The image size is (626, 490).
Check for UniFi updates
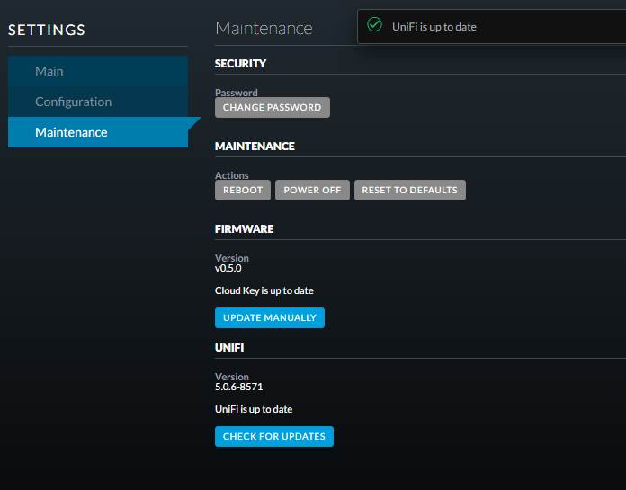[273, 436]
